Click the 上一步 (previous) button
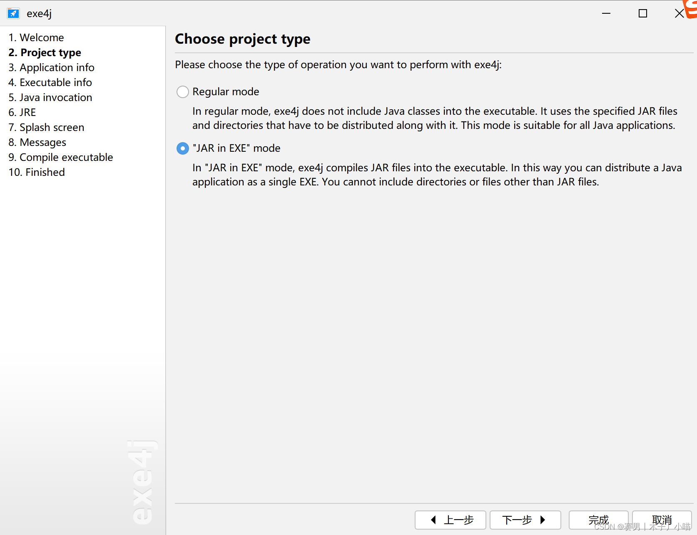 pyautogui.click(x=451, y=520)
